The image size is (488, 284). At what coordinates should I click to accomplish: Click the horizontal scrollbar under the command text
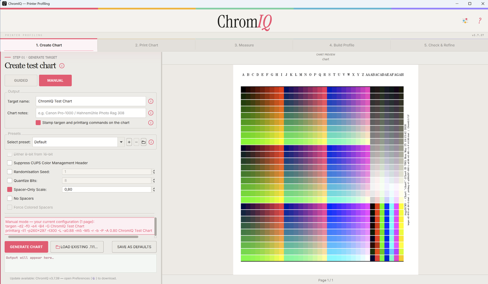pyautogui.click(x=73, y=236)
